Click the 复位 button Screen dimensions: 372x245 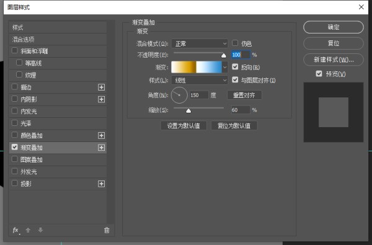[334, 43]
